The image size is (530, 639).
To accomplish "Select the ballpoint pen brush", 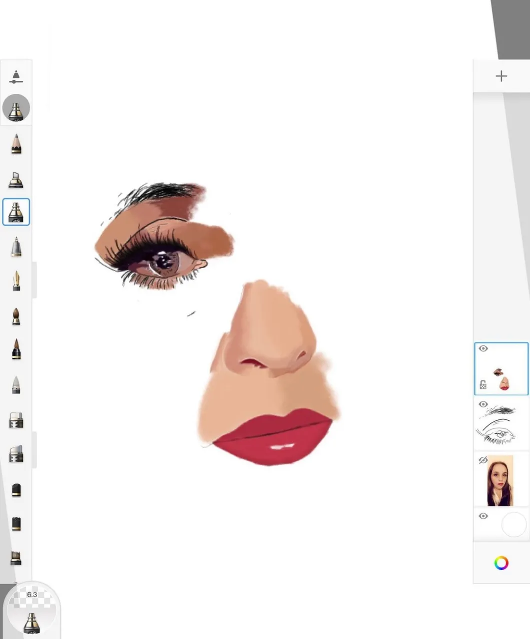I will pos(16,247).
